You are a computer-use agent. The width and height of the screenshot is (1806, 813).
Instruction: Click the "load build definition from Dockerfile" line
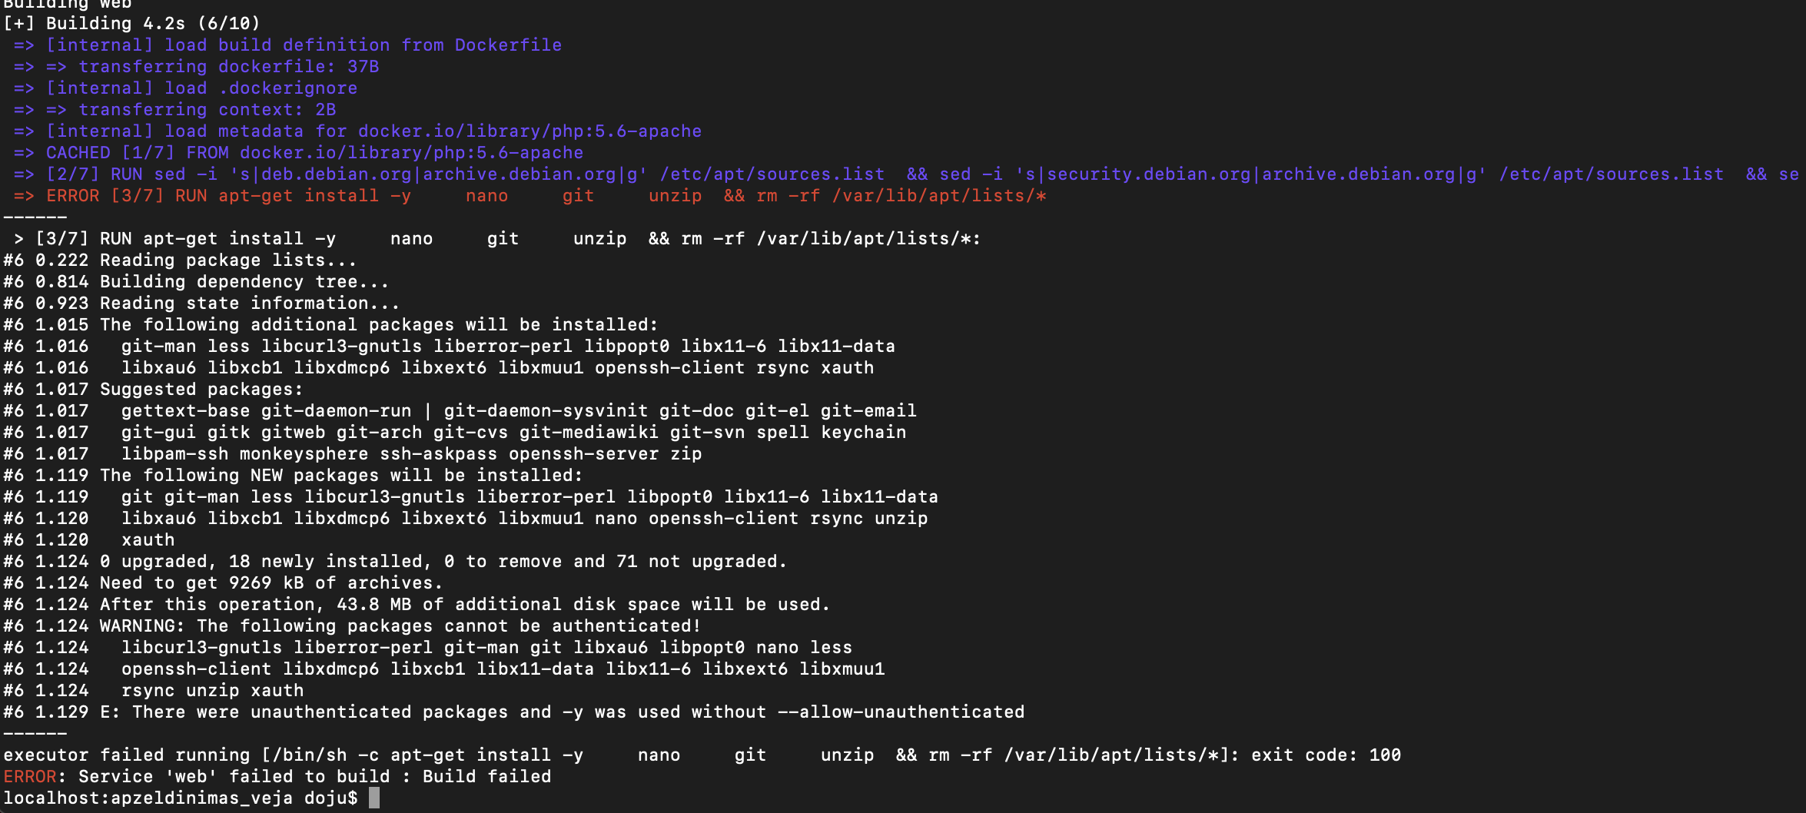(x=304, y=45)
